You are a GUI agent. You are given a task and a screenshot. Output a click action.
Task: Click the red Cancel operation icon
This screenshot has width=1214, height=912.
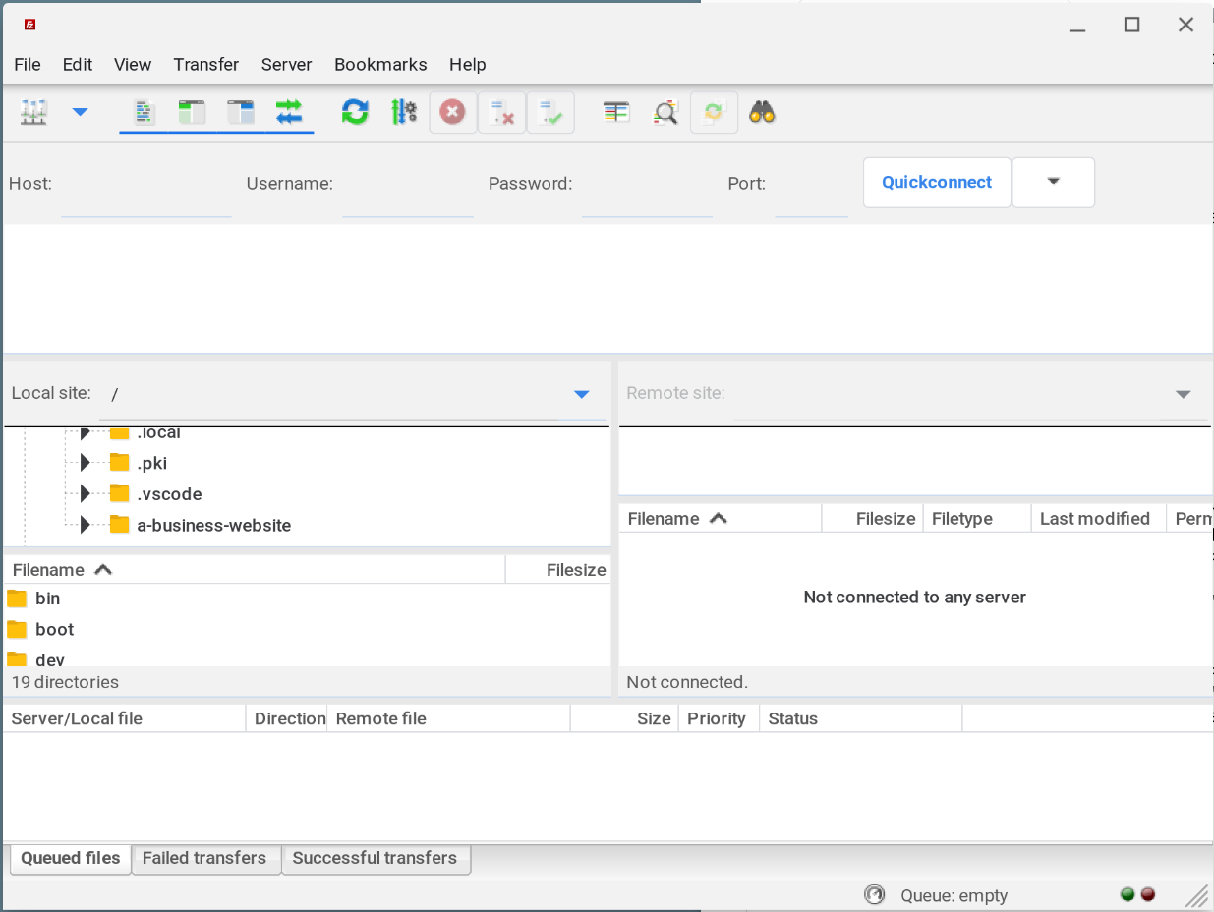[x=452, y=112]
